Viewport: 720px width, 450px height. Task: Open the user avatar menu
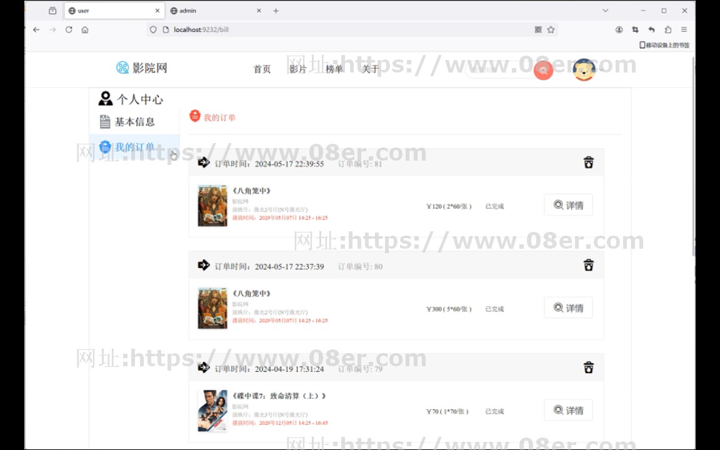pos(584,70)
